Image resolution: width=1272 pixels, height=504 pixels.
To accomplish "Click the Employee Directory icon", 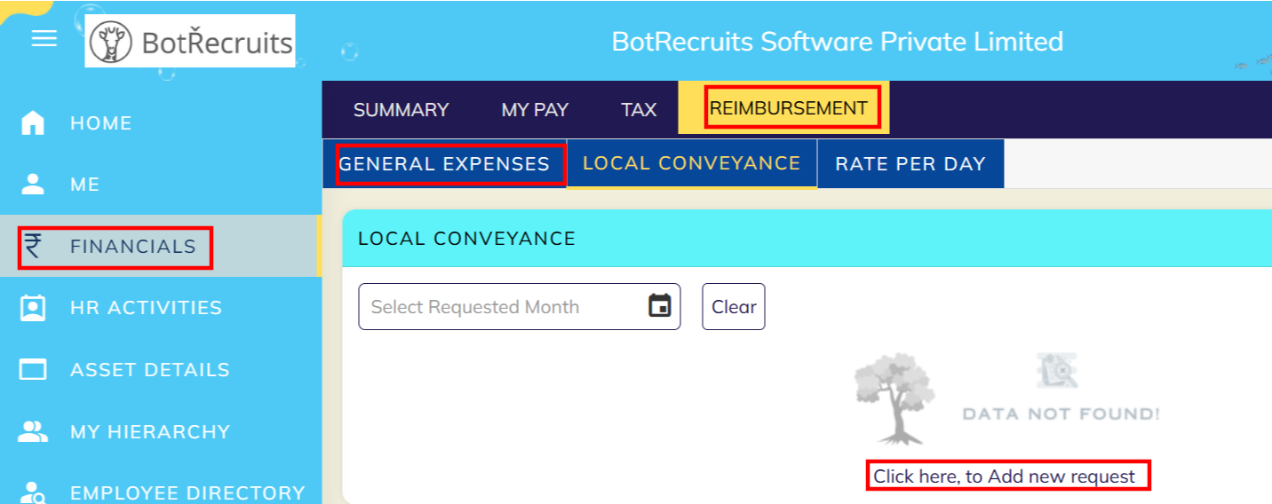I will click(33, 492).
